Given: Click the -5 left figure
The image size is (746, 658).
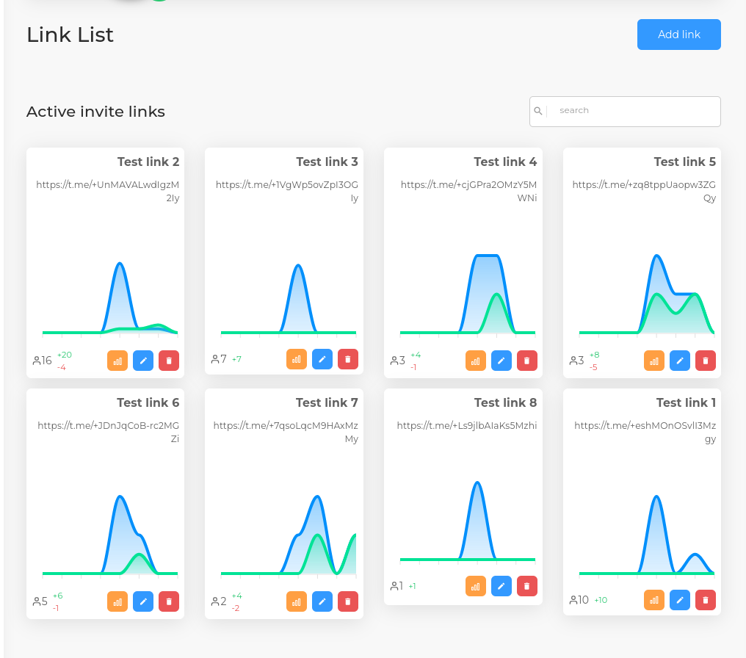Looking at the screenshot, I should [593, 367].
